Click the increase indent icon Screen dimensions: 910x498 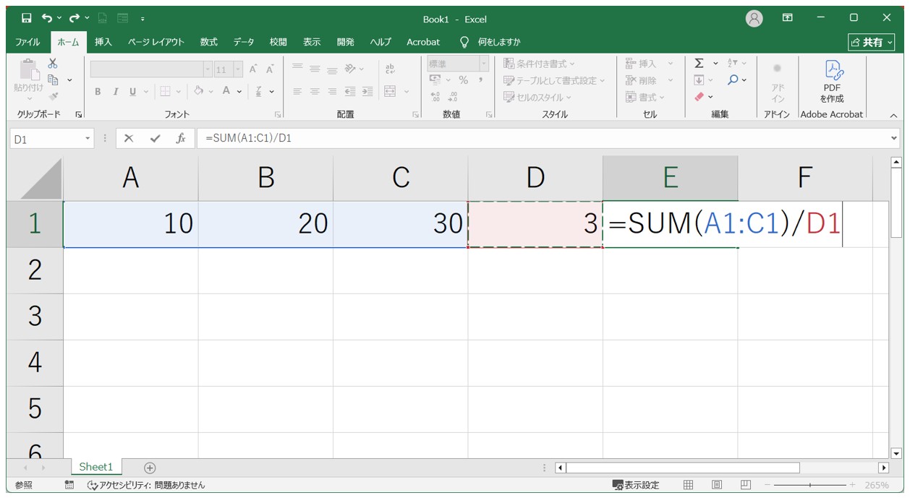tap(367, 91)
